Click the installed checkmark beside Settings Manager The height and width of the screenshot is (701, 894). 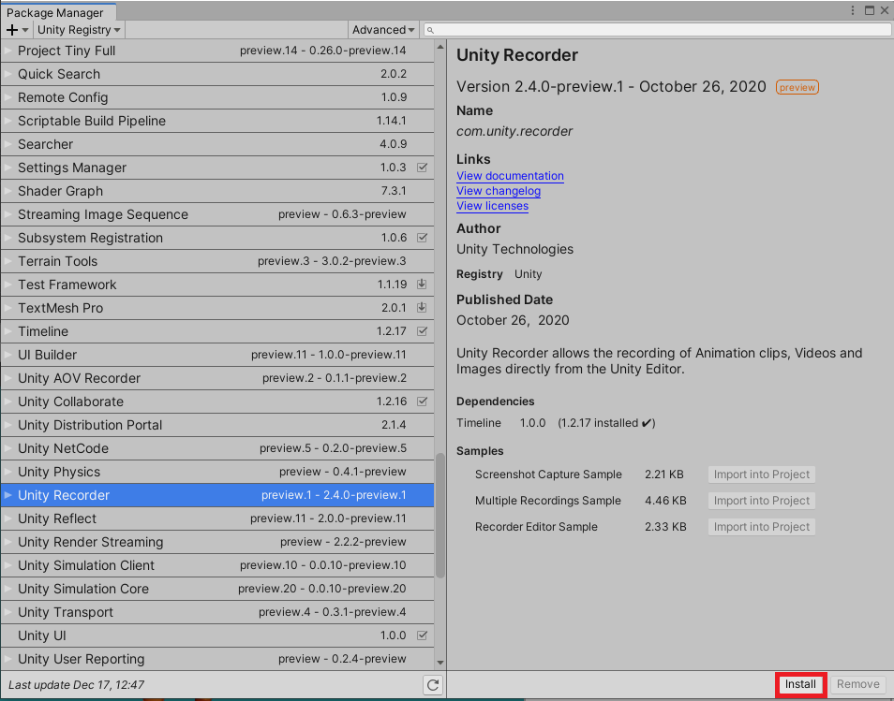422,168
